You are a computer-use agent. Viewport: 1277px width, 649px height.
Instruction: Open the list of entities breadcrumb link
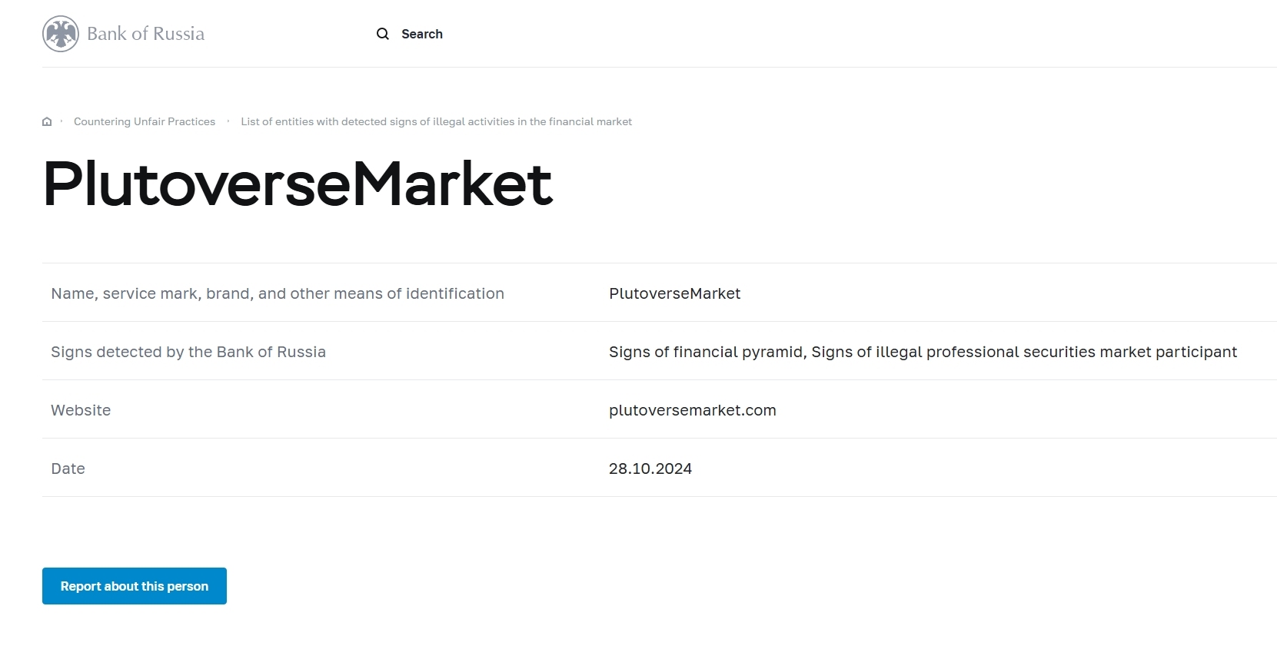click(436, 121)
